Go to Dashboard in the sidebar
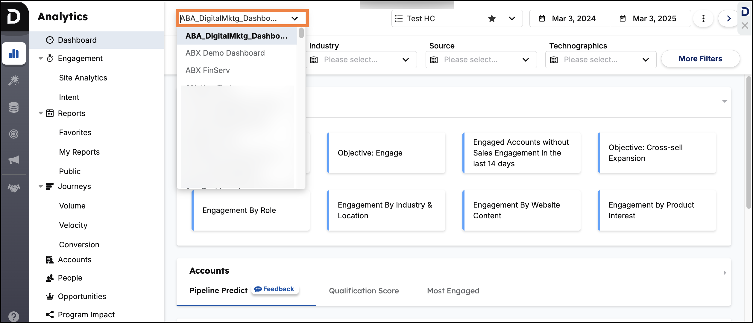 [96, 40]
